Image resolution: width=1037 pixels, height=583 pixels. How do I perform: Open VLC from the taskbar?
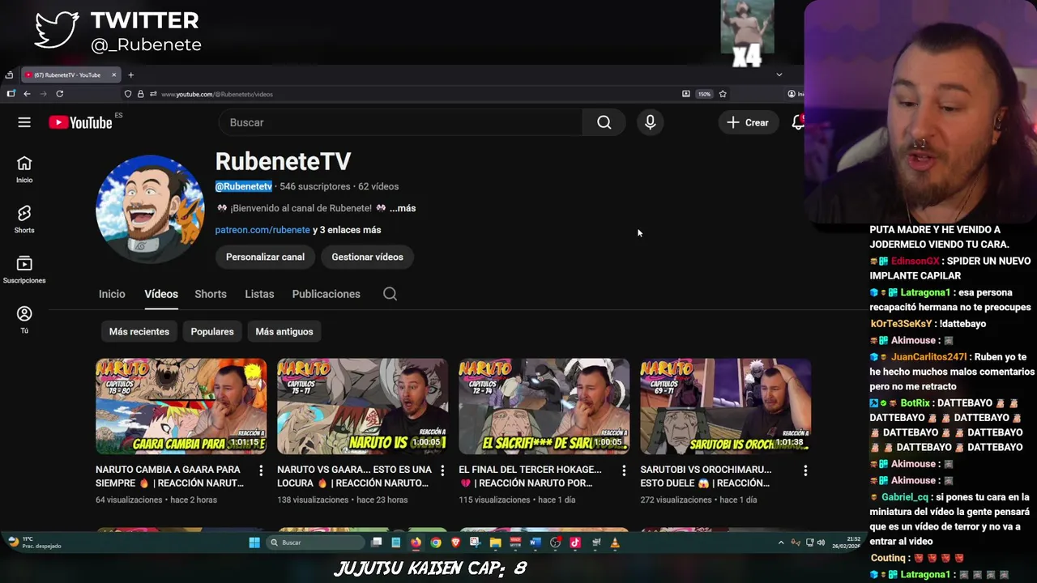click(615, 543)
